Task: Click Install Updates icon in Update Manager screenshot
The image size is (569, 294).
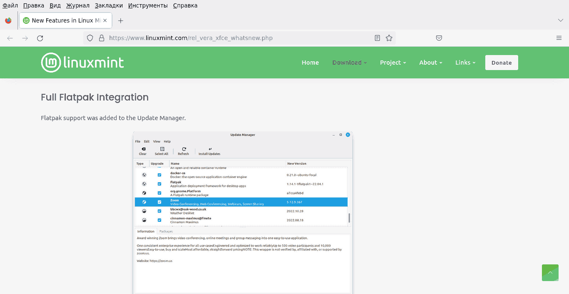Action: click(210, 151)
